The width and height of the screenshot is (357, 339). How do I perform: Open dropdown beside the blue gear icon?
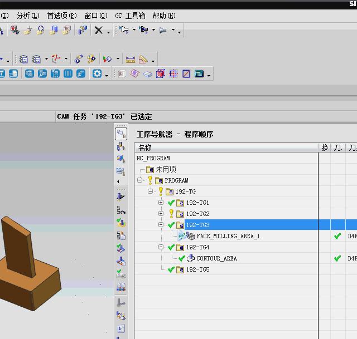[x=107, y=76]
